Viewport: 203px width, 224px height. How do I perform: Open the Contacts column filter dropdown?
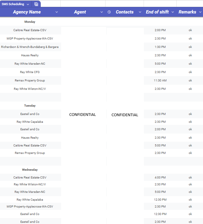[x=140, y=12]
